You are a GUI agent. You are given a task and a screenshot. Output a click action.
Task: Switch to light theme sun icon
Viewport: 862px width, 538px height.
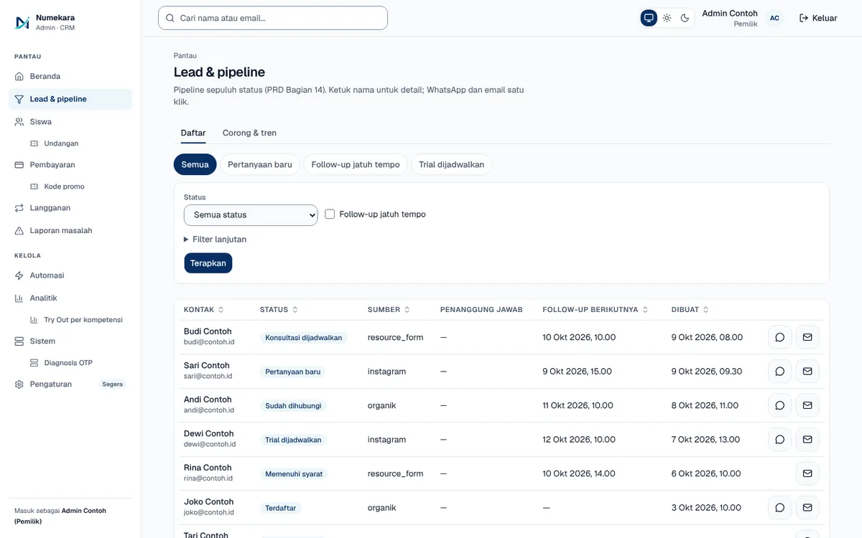[x=667, y=18]
